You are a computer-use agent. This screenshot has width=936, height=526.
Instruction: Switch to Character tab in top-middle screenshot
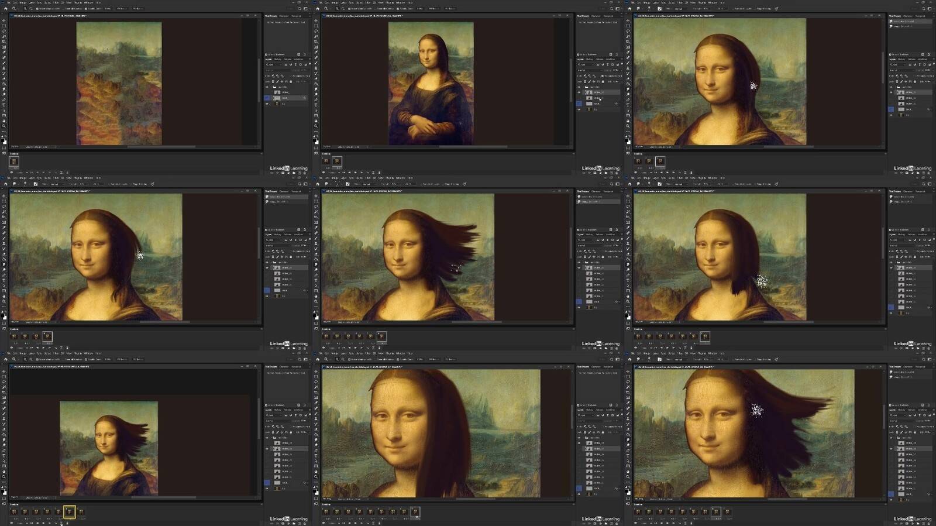click(596, 16)
